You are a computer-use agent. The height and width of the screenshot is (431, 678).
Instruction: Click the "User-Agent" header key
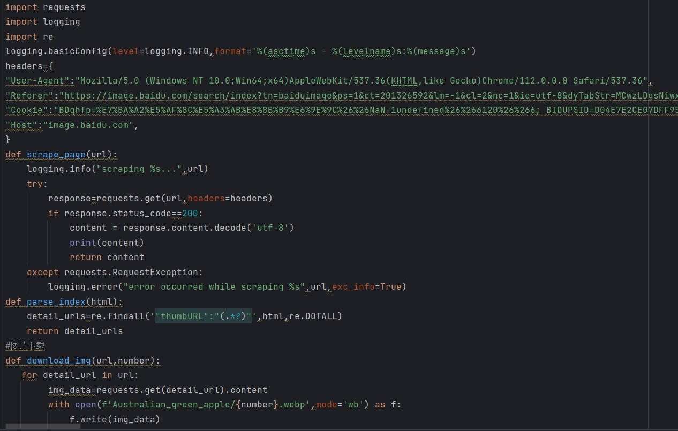[38, 81]
